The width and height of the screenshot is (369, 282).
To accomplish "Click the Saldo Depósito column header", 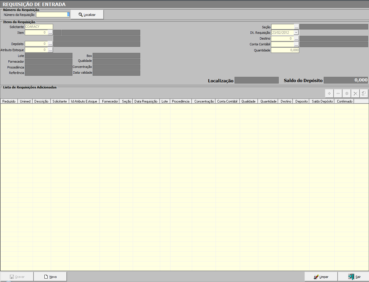I will [x=322, y=101].
